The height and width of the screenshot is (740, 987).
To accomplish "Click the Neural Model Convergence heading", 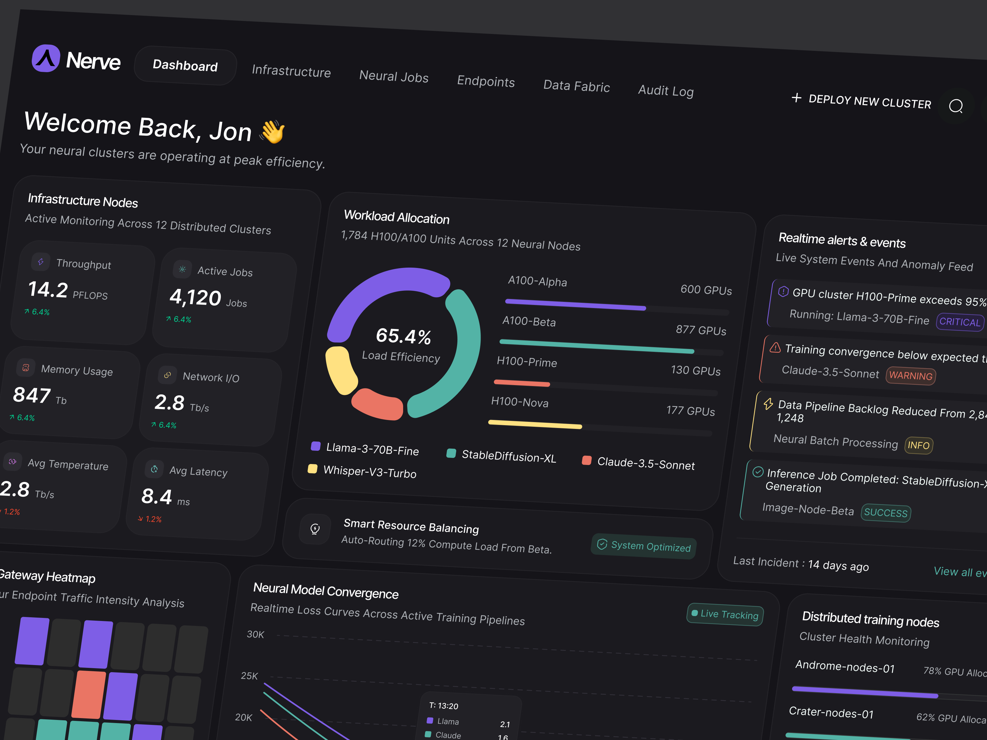I will pyautogui.click(x=326, y=590).
